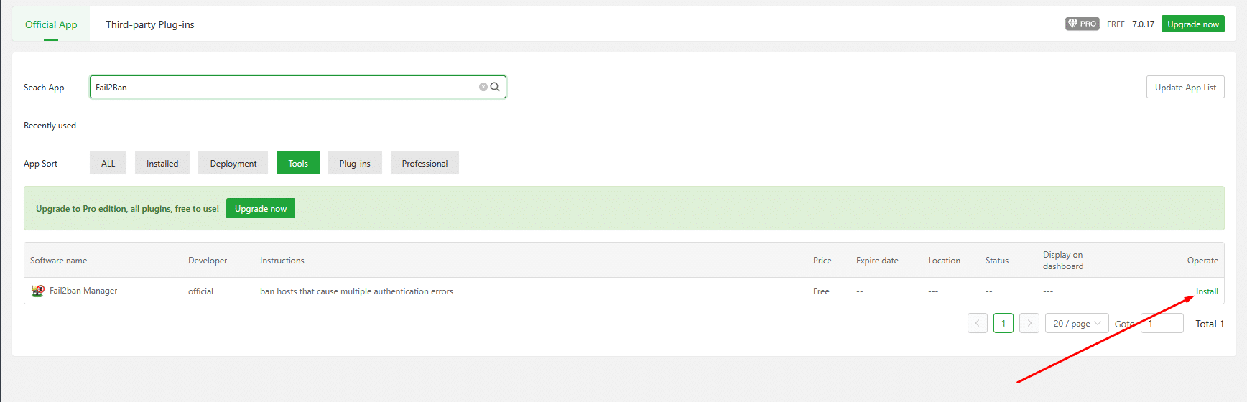Filter apps by Professional
Viewport: 1247px width, 402px height.
pos(425,163)
